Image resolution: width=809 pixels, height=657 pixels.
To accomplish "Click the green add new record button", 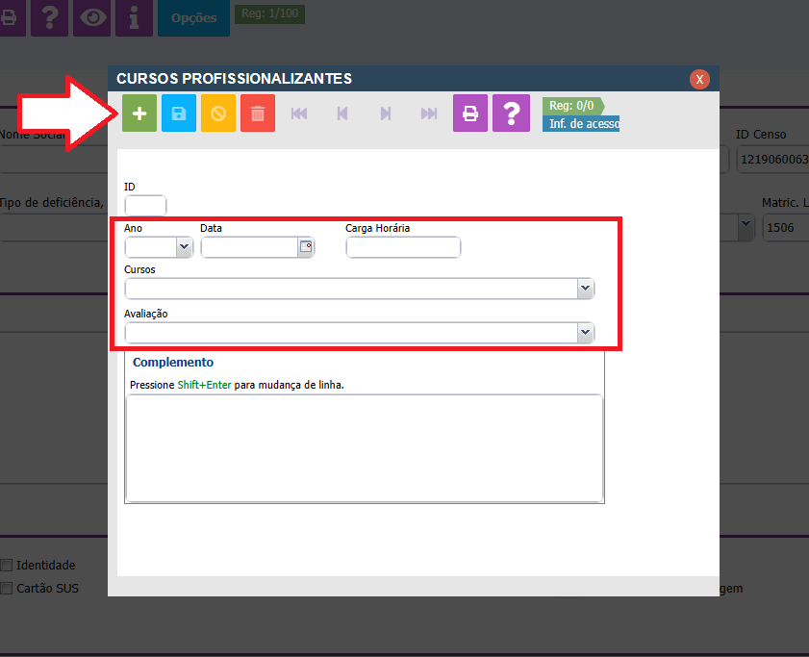I will click(x=139, y=114).
